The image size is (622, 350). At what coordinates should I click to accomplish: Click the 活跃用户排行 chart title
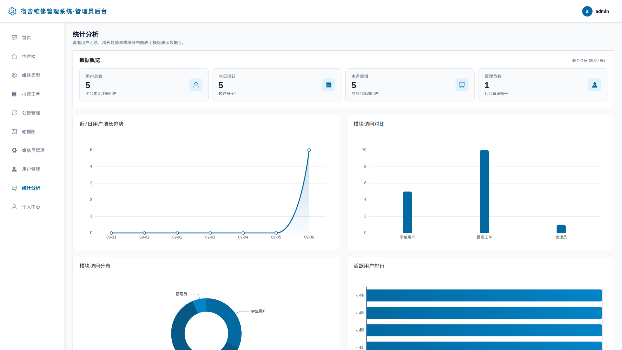click(x=369, y=266)
